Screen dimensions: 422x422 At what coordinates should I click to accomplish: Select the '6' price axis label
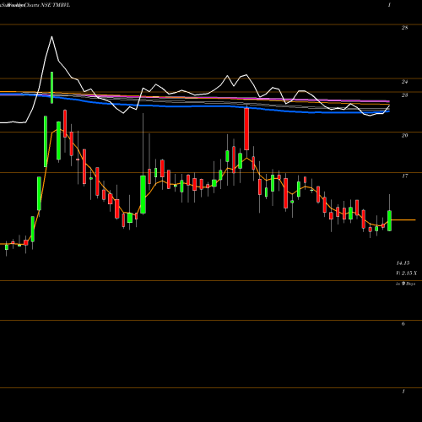(x=403, y=324)
